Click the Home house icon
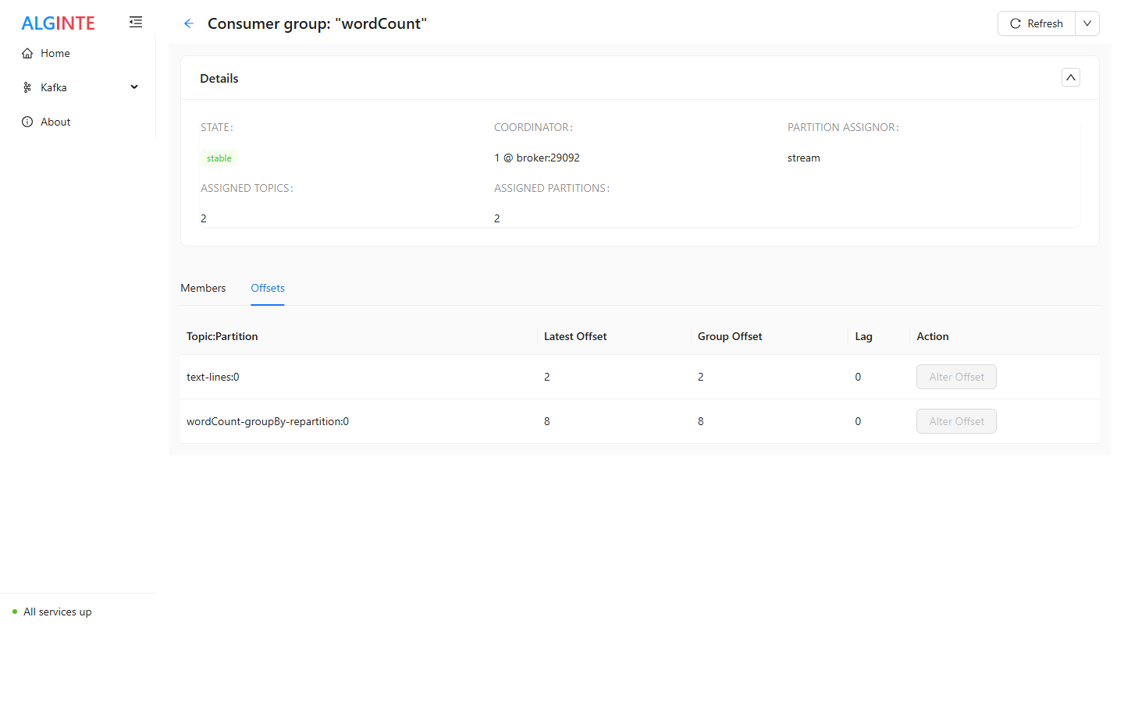This screenshot has height=702, width=1124. point(27,53)
